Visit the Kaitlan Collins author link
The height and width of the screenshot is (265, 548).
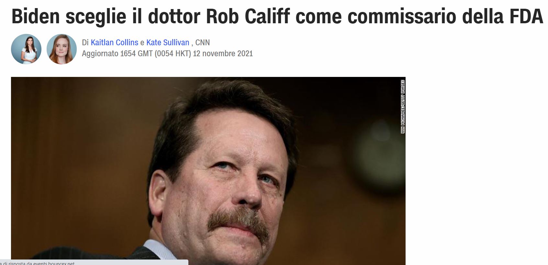(x=114, y=42)
